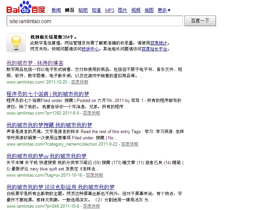Image resolution: width=259 pixels, height=210 pixels.
Task: Click the text 找到相关结果数384个
Action: (53, 37)
